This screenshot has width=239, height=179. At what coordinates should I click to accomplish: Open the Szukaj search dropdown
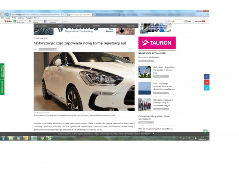pyautogui.click(x=189, y=21)
